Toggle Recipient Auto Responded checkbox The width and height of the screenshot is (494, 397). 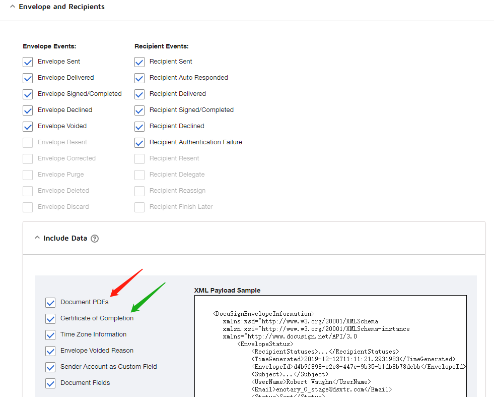point(139,78)
